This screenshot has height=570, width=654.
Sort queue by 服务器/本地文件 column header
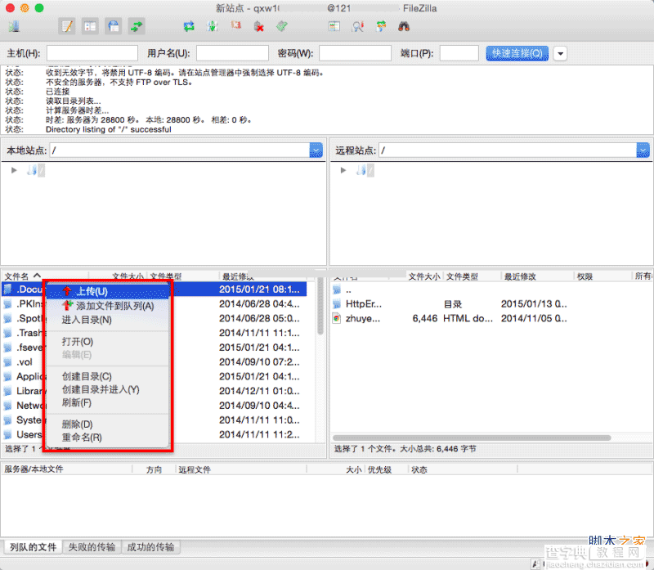67,469
